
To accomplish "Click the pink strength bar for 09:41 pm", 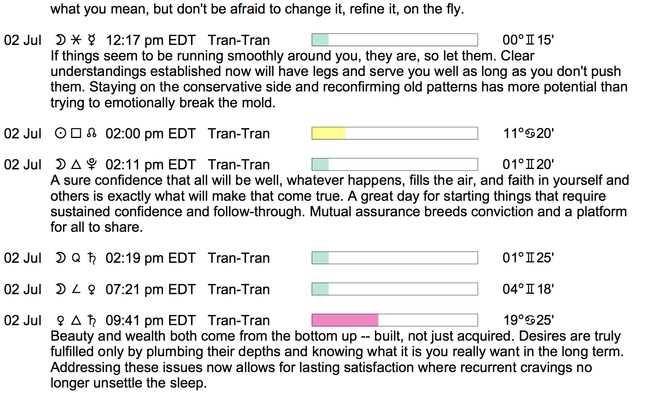I will 345,320.
